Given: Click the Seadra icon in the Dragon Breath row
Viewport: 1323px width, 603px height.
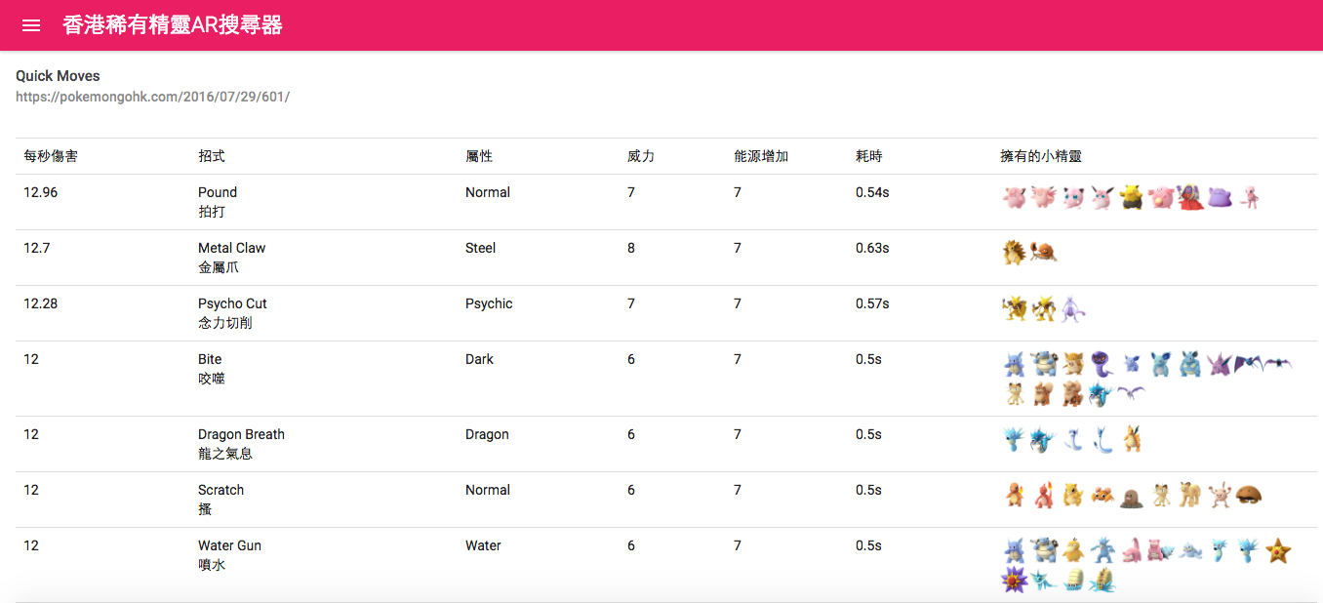Looking at the screenshot, I should 1015,440.
